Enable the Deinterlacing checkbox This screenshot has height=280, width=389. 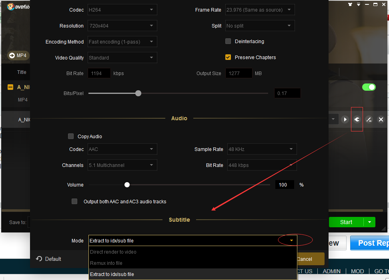click(x=228, y=41)
